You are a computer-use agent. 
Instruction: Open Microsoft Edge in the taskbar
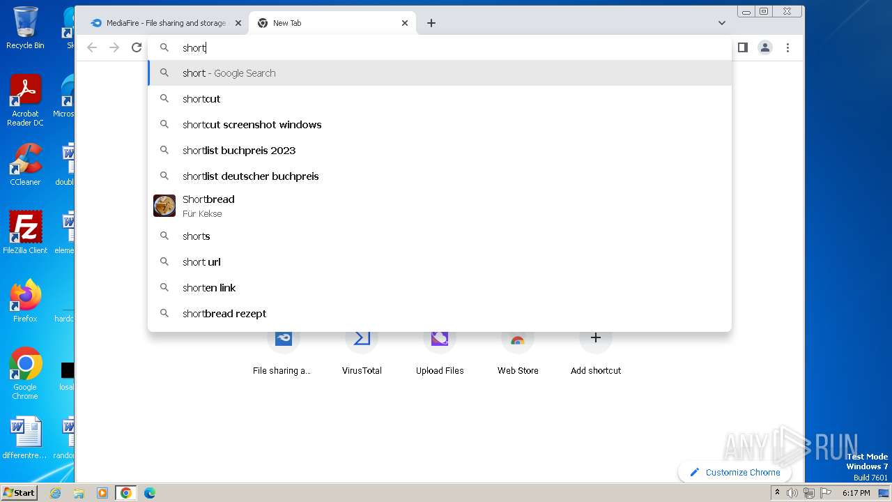(149, 493)
